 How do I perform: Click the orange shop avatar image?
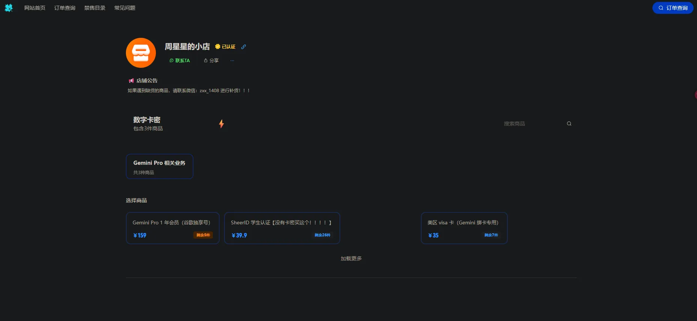pos(141,53)
